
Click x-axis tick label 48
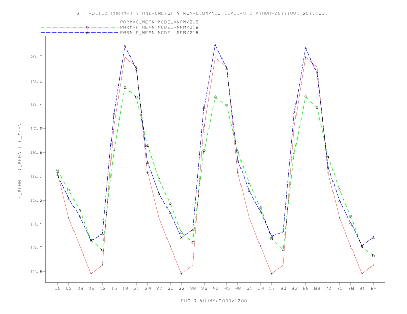coord(238,288)
